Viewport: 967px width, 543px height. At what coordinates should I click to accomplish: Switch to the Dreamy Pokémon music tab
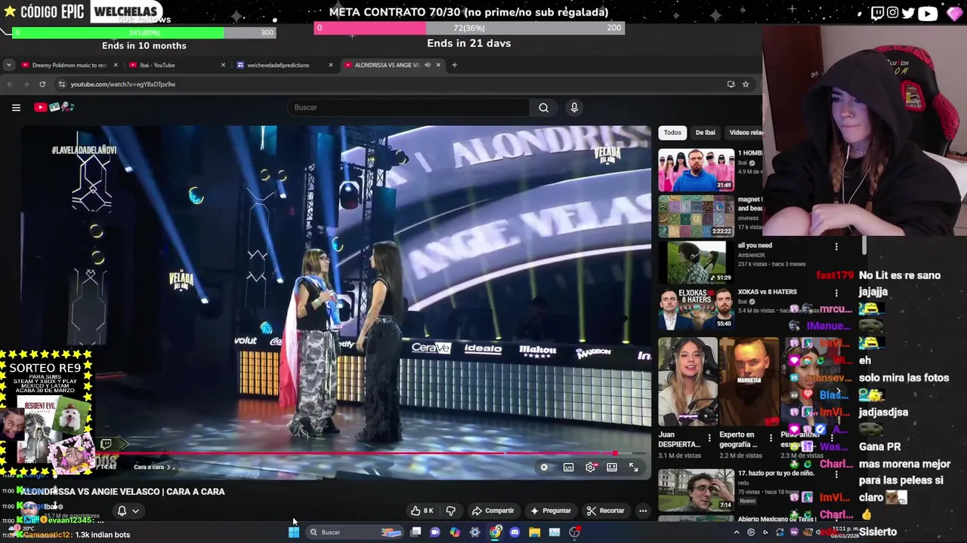(70, 65)
